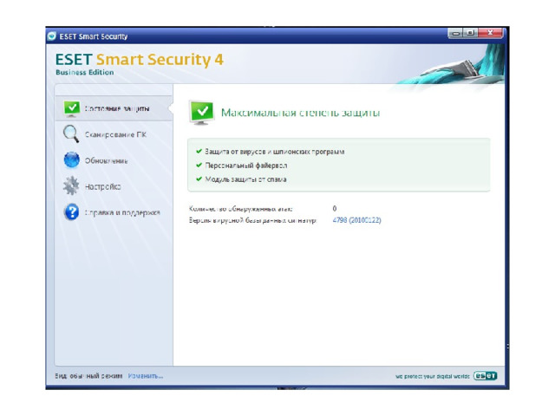Maximize the ESET Smart Security window
Screen dimensions: 555x416
[x=470, y=33]
